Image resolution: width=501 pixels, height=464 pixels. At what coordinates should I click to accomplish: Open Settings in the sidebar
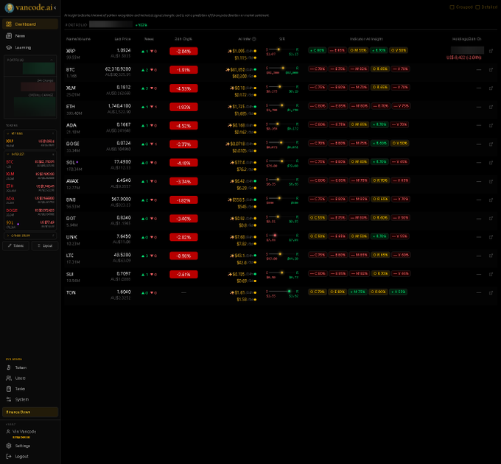[x=30, y=446]
